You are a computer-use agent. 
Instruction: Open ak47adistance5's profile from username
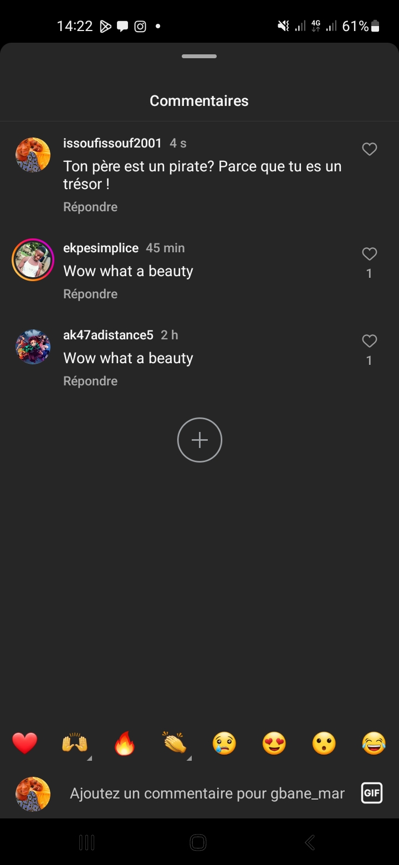[108, 335]
